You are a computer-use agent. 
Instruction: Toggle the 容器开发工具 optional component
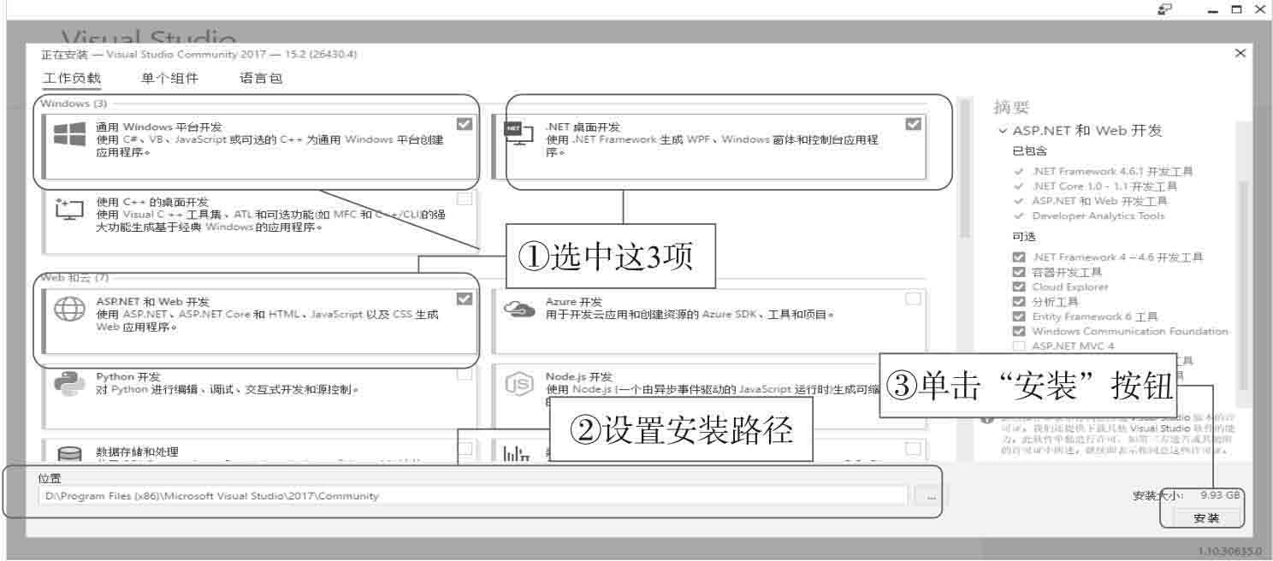coord(1018,272)
